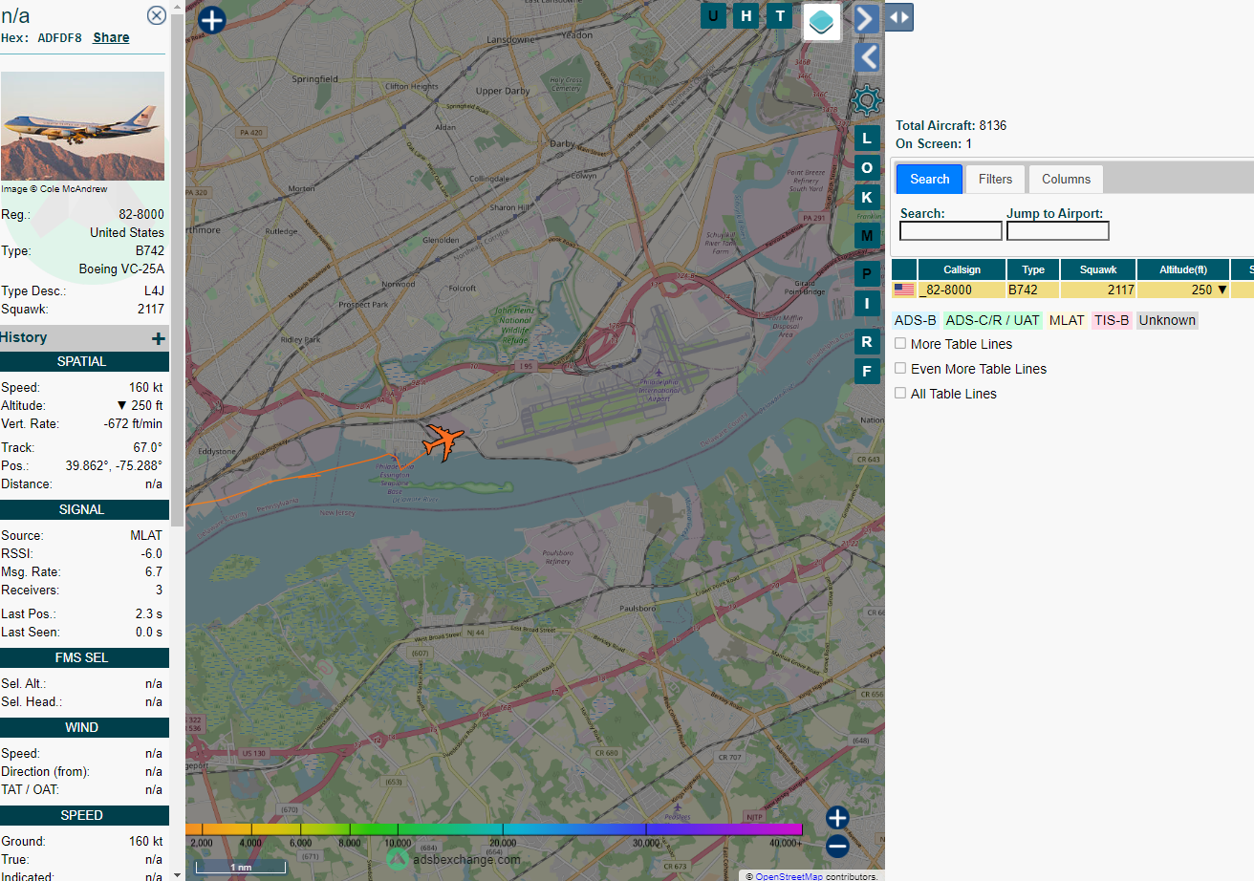Click the US flag in table row
The image size is (1254, 881).
(904, 290)
